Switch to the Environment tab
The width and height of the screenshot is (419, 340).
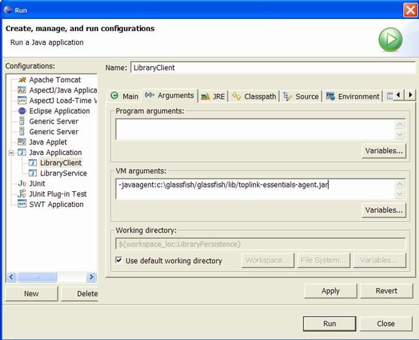click(353, 96)
